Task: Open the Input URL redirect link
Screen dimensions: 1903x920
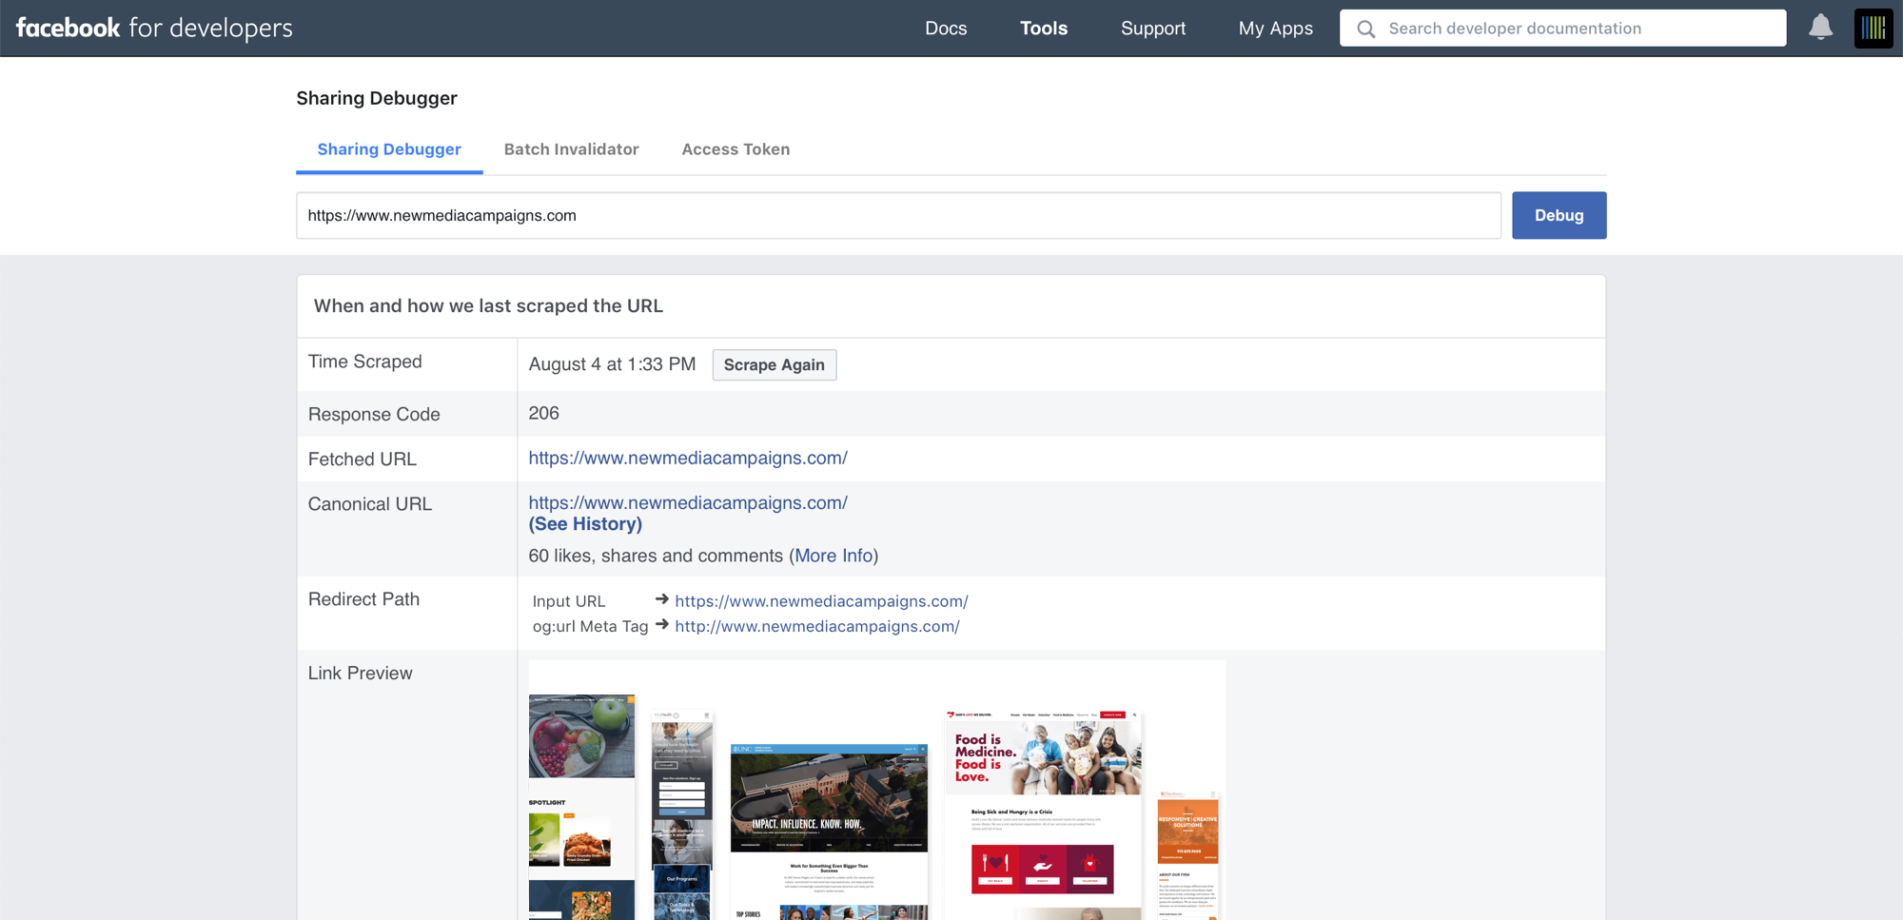Action: (821, 601)
